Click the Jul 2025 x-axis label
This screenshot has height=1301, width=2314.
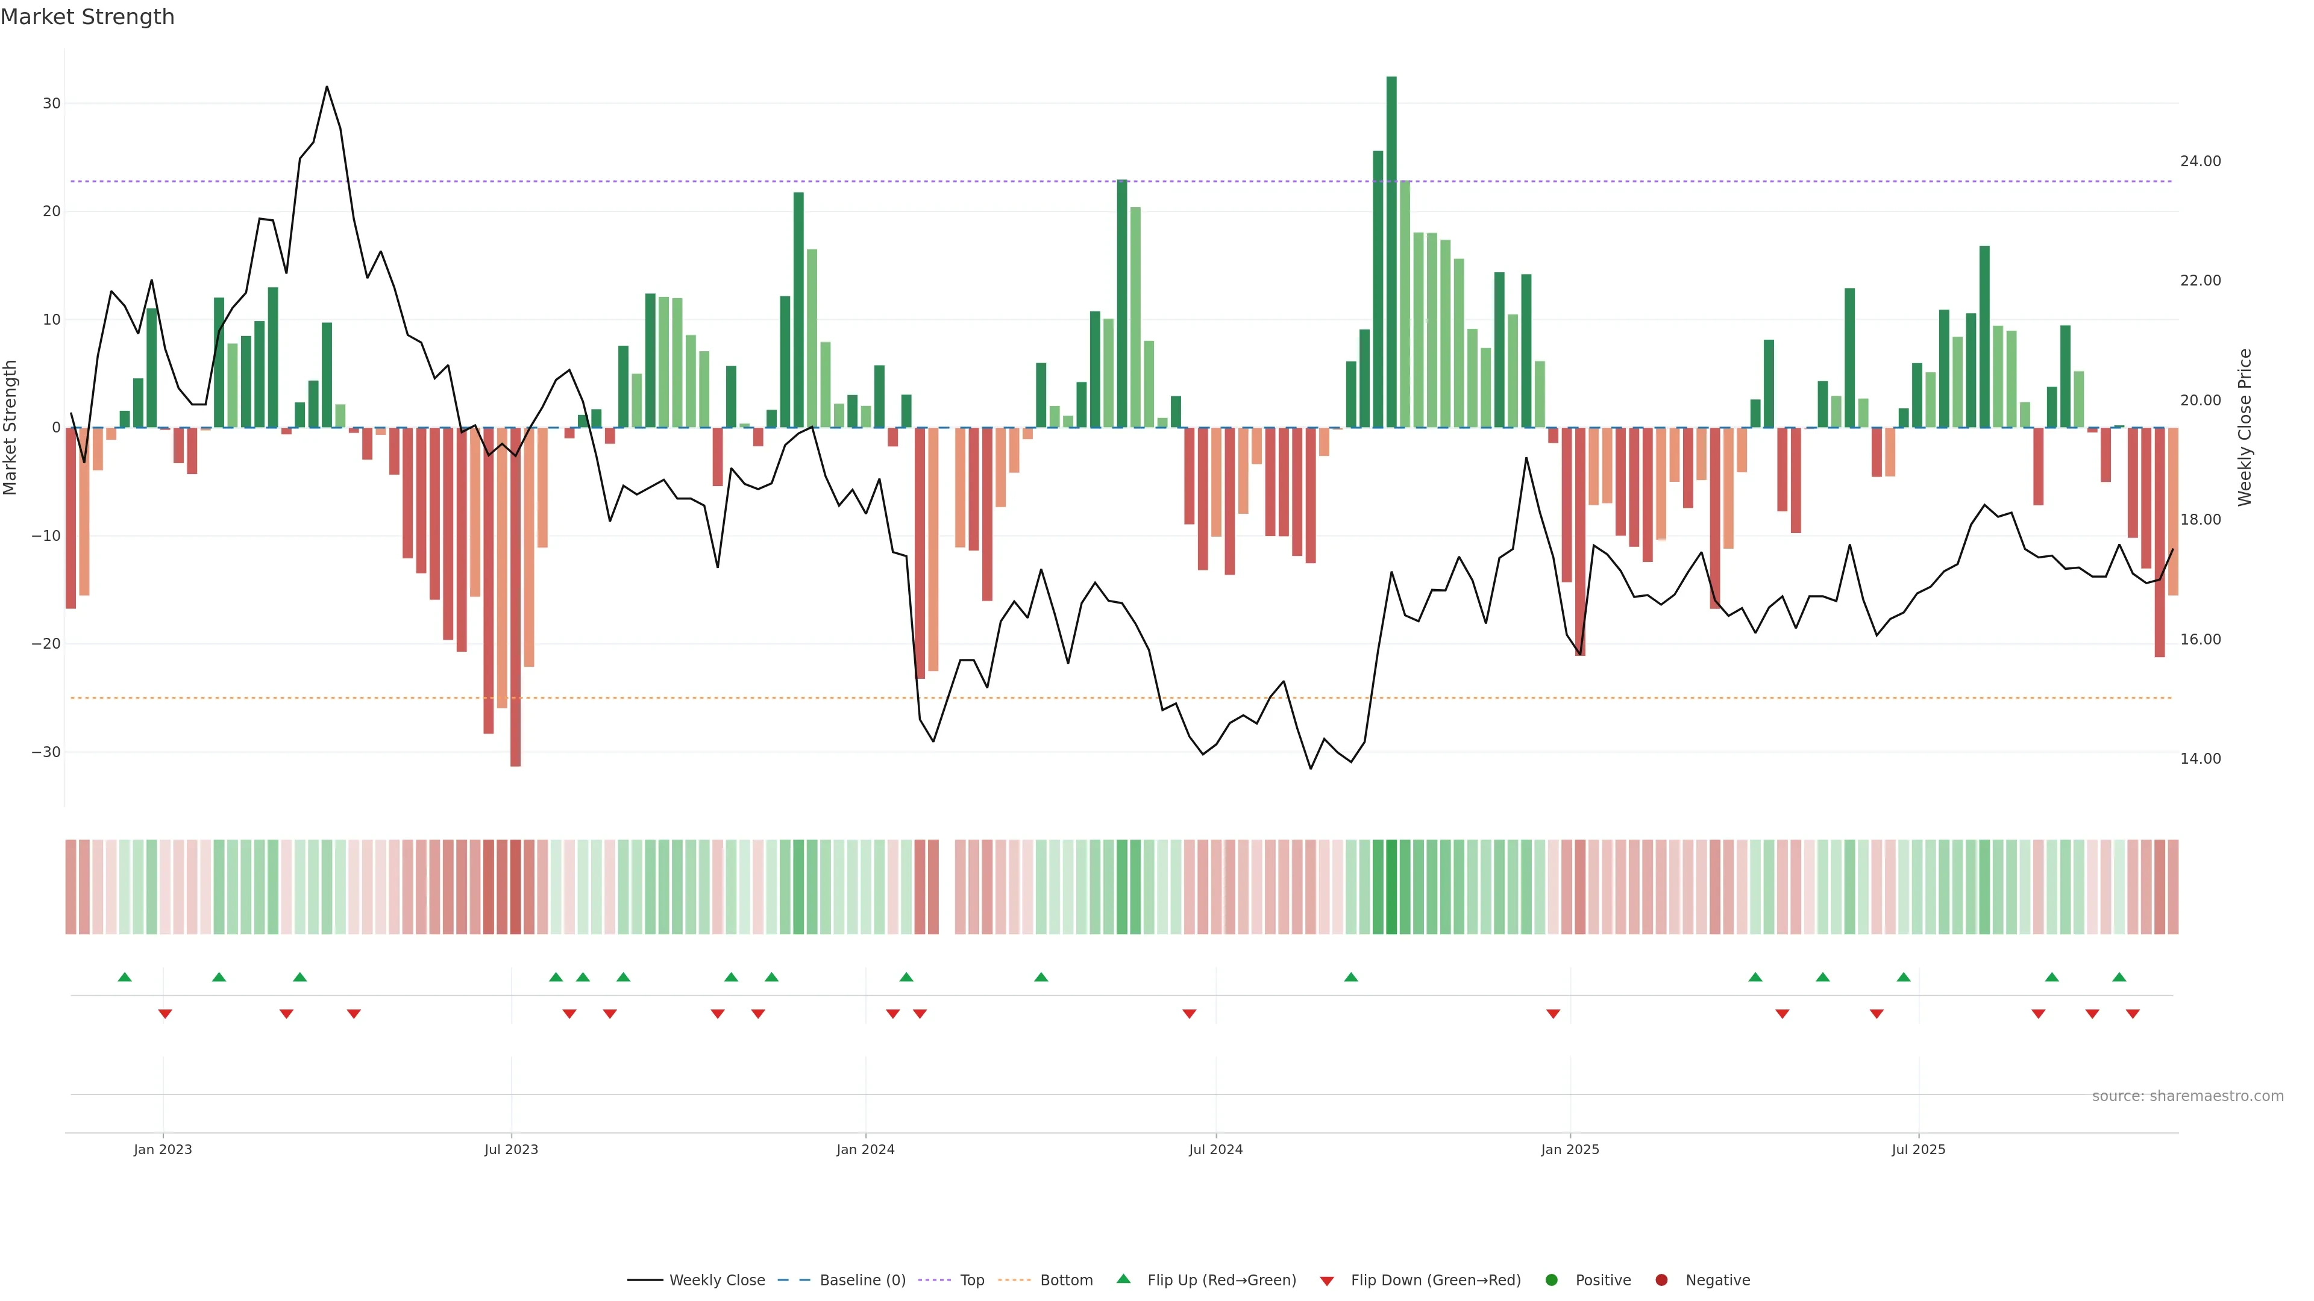point(1918,1149)
